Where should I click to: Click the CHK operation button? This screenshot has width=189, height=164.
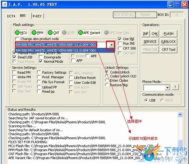click(x=154, y=34)
